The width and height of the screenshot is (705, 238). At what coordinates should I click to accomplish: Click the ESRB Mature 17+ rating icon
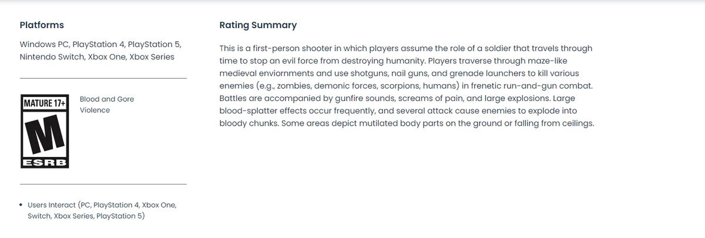tap(45, 131)
